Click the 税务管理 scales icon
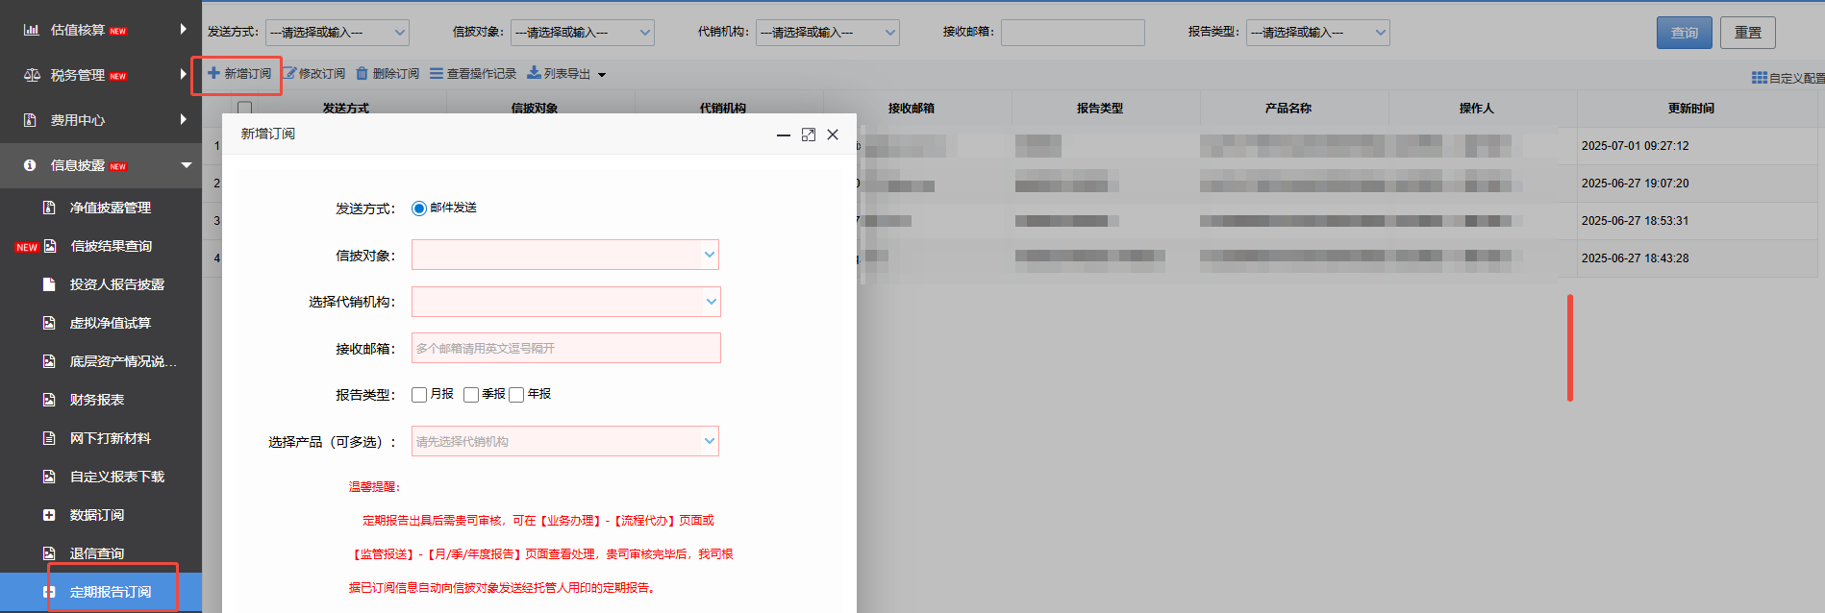The image size is (1825, 613). click(x=32, y=75)
